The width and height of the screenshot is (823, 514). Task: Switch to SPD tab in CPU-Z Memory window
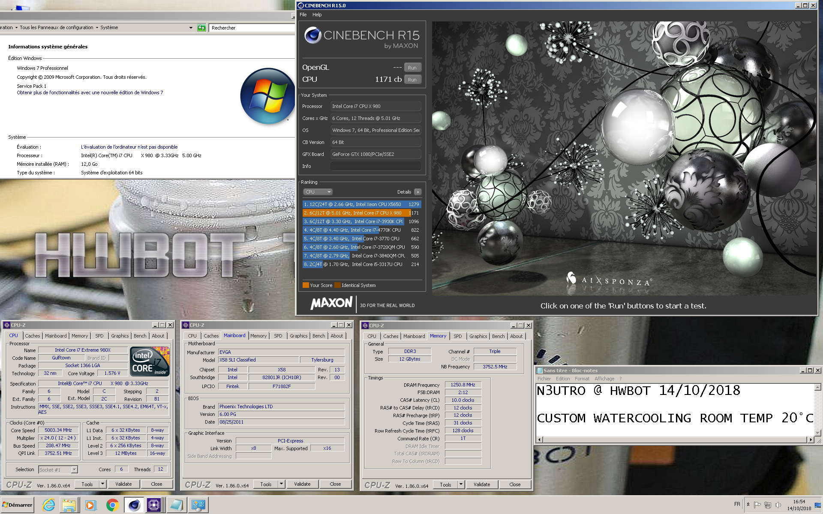[x=458, y=336]
